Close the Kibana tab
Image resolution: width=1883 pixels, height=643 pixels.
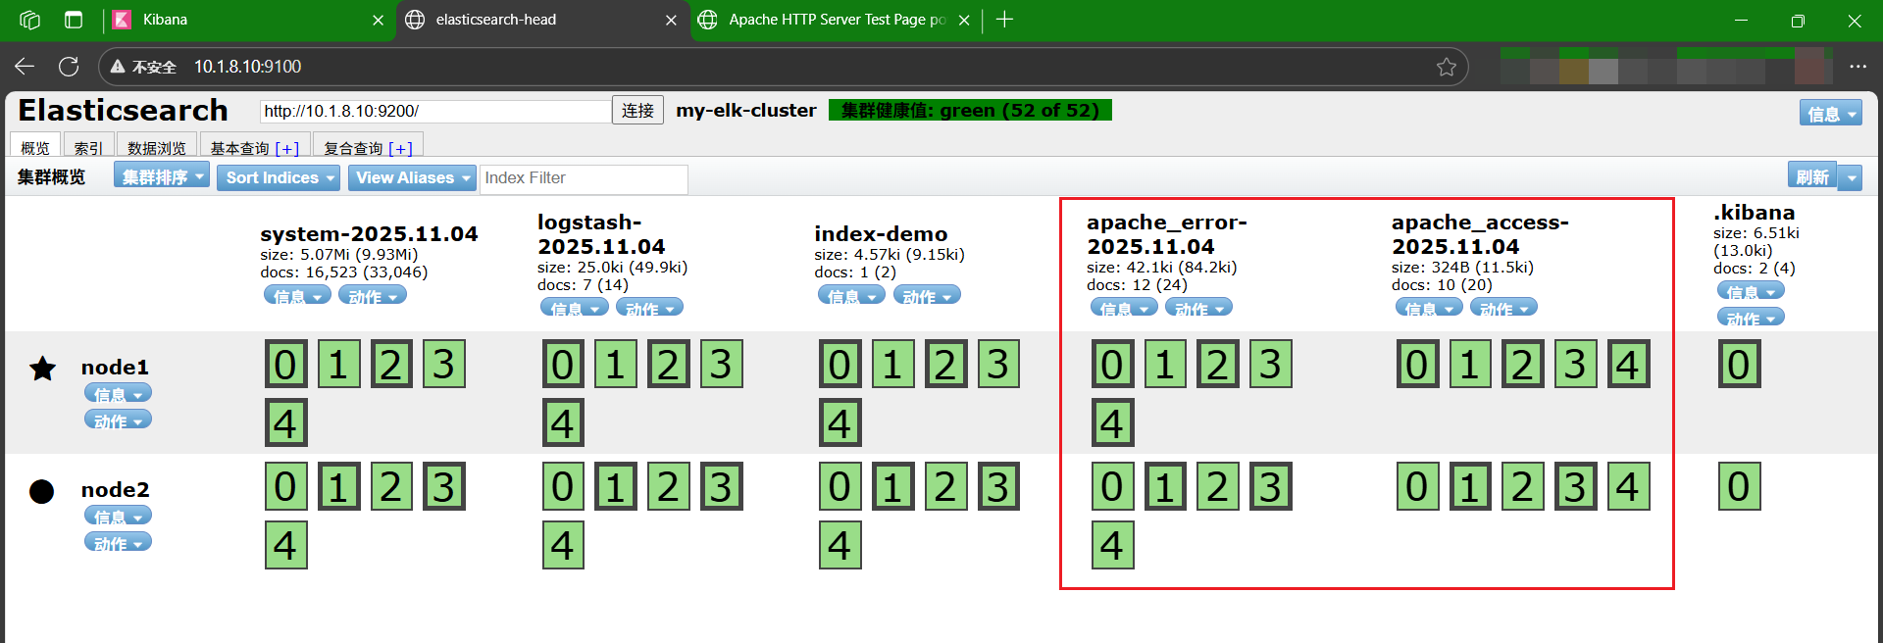tap(378, 20)
